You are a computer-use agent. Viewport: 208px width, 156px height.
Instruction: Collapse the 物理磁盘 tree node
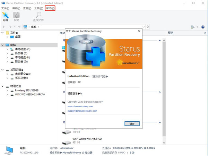coord(2,86)
